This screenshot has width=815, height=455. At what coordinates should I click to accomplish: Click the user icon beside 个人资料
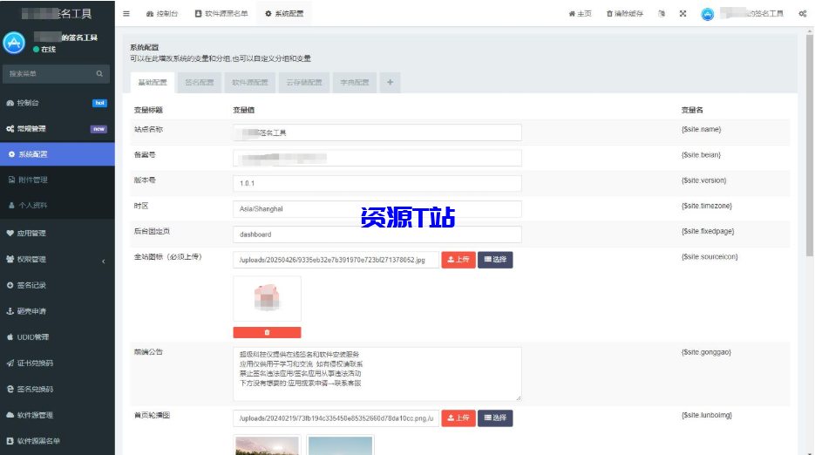[11, 206]
